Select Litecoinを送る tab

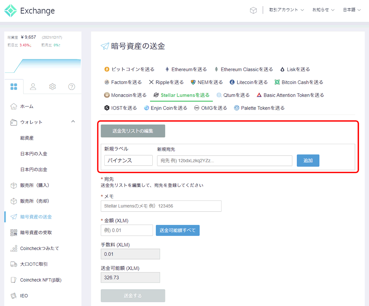coord(248,82)
